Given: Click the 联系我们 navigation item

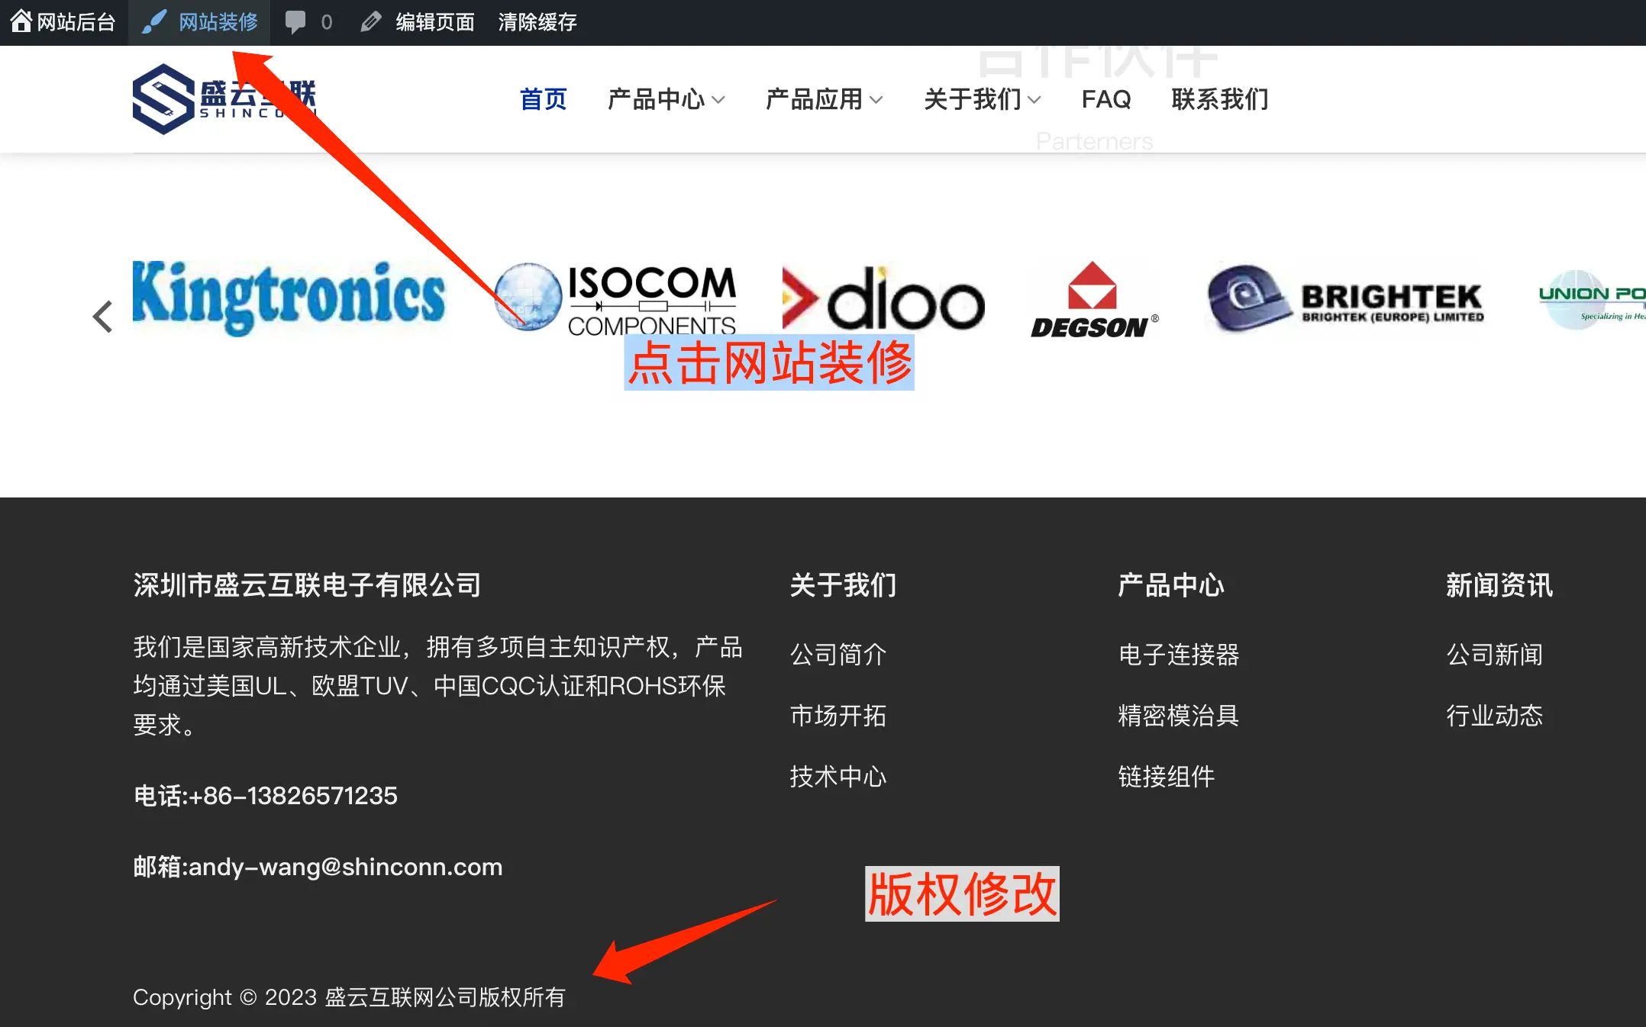Looking at the screenshot, I should point(1219,99).
